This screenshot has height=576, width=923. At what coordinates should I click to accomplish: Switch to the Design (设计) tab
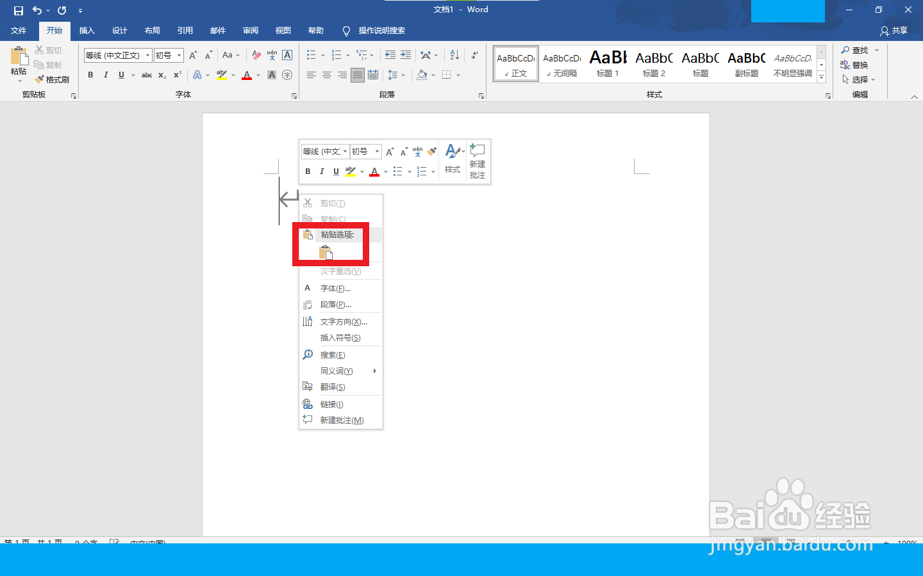click(x=119, y=31)
